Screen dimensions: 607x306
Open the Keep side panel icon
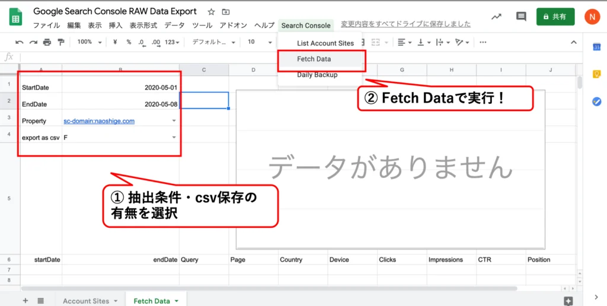(x=596, y=74)
